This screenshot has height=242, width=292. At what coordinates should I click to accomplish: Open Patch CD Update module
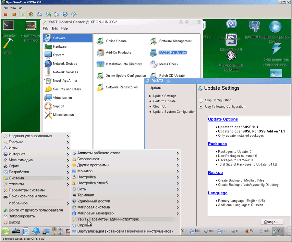point(167,75)
